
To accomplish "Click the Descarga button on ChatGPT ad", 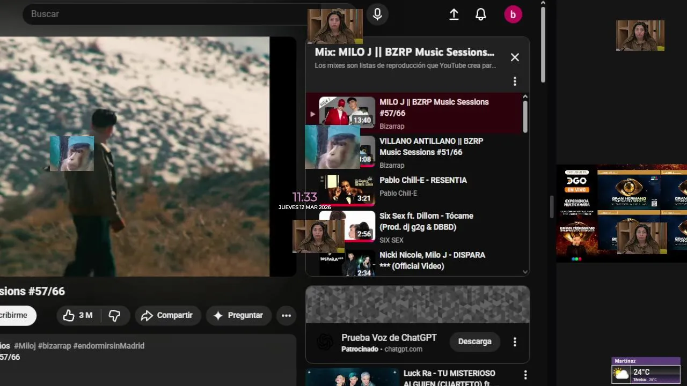I will 474,342.
